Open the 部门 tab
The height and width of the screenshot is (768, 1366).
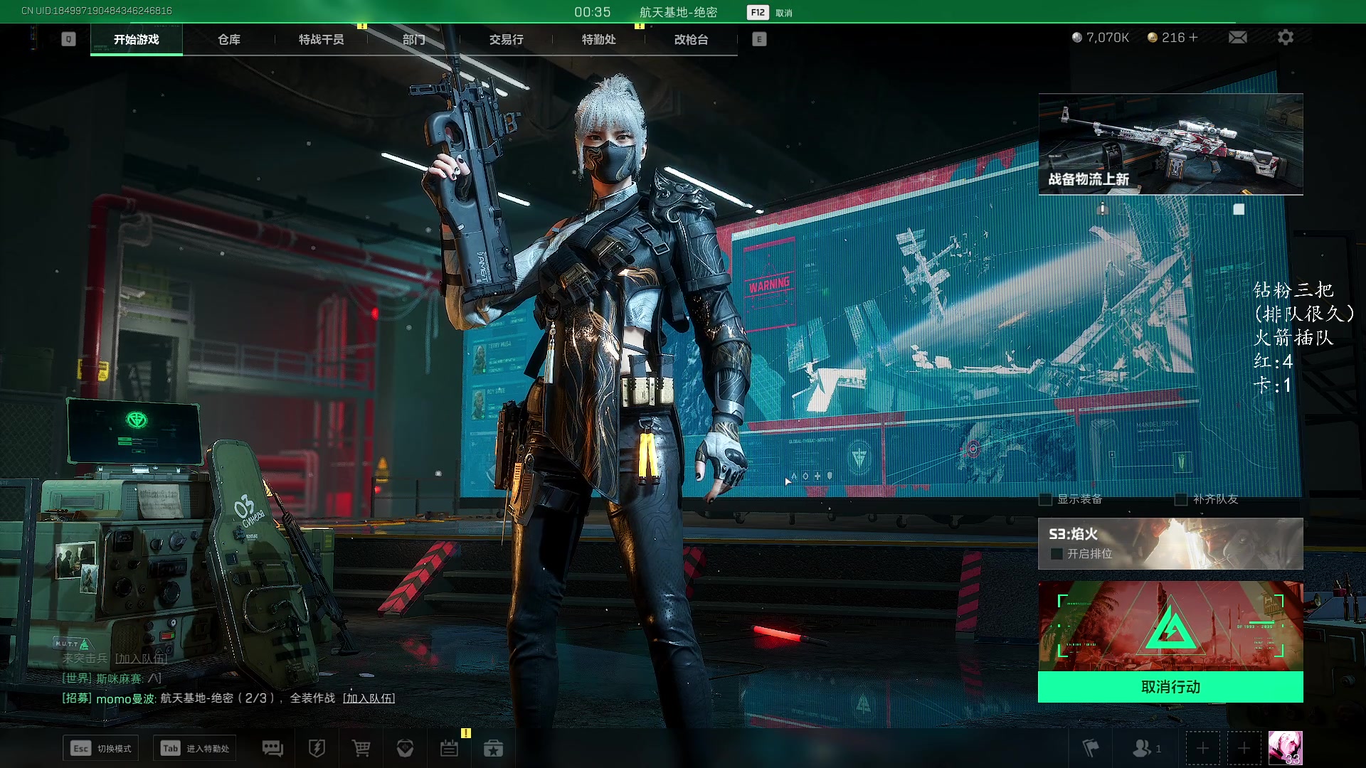tap(414, 39)
